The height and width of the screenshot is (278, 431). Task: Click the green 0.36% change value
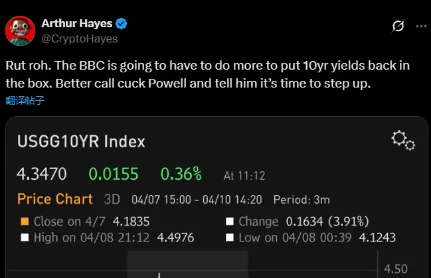[x=181, y=174]
